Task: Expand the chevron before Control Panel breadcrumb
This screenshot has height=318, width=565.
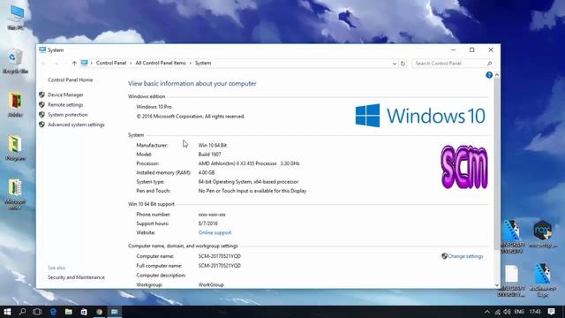Action: 92,63
